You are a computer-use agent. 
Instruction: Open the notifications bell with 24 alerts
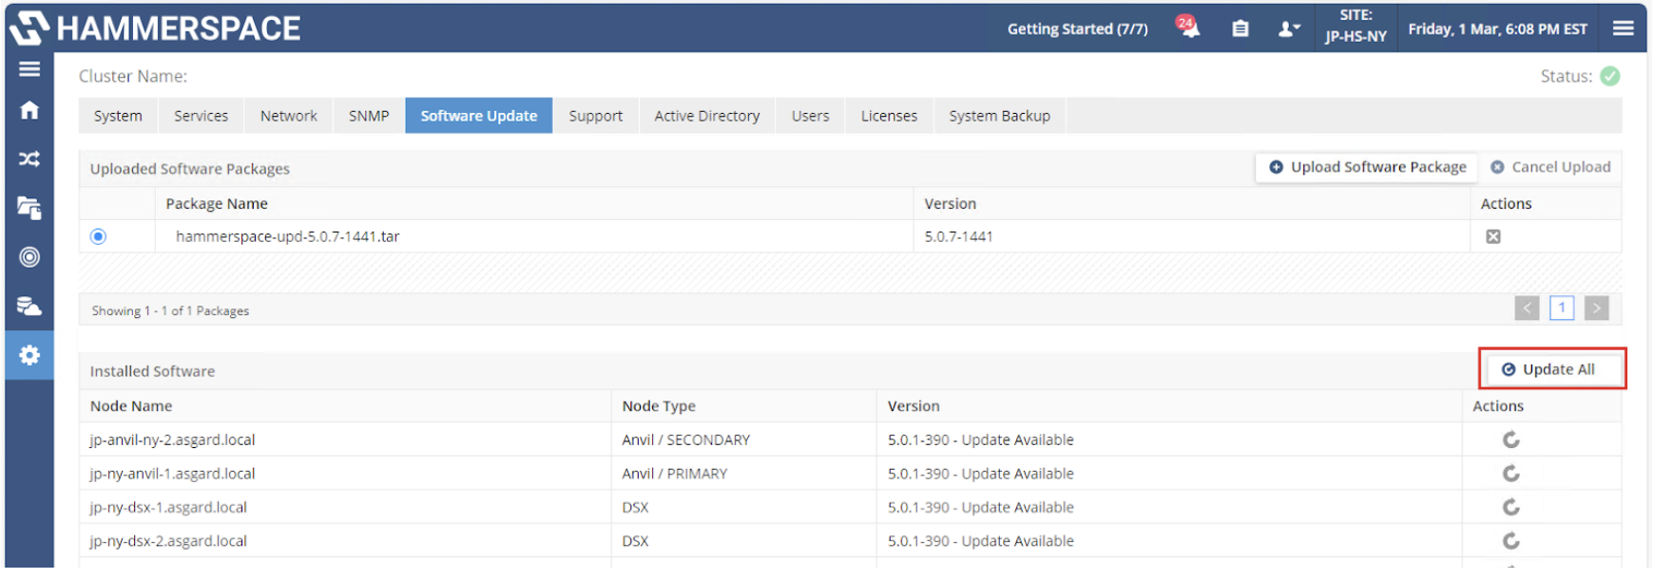click(x=1187, y=28)
